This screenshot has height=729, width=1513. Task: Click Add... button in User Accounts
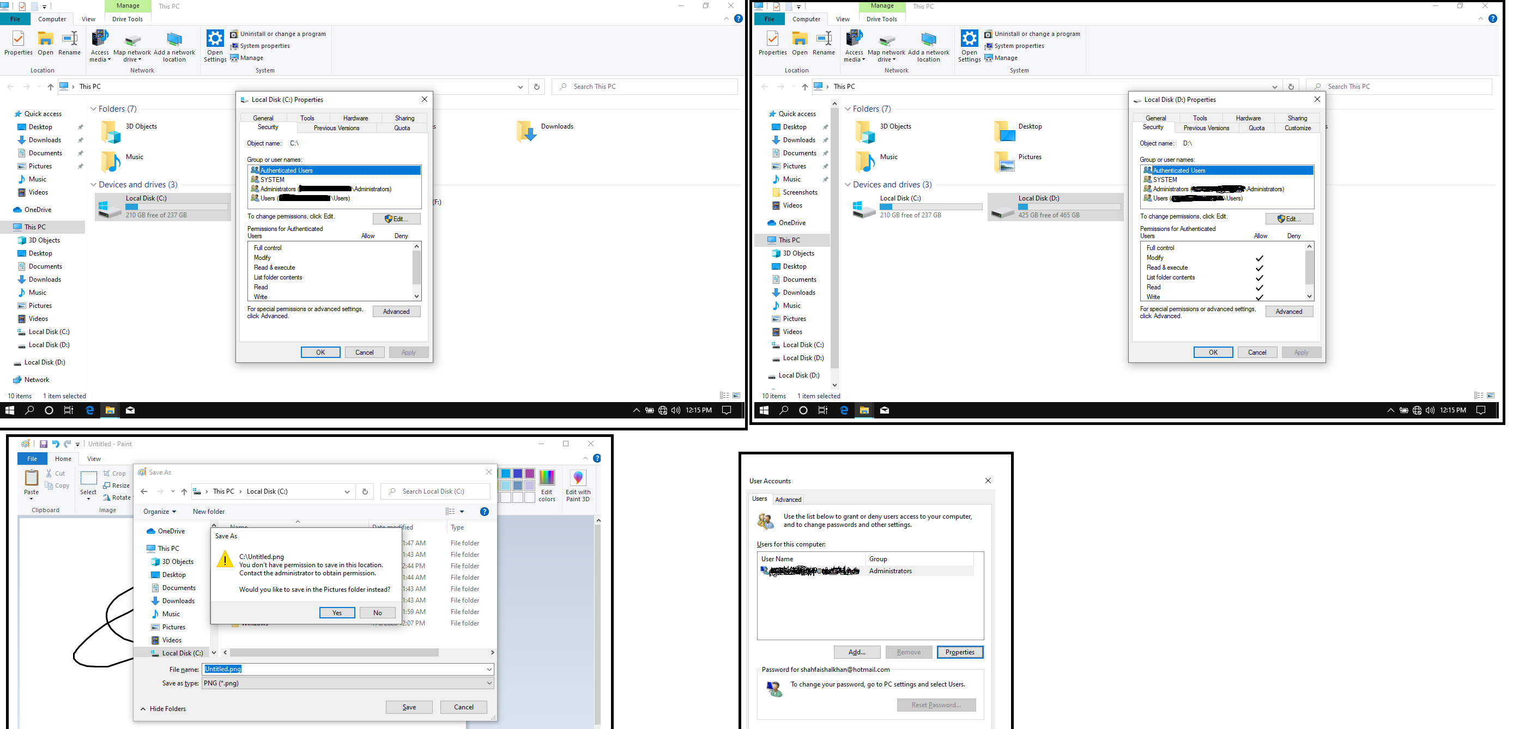click(x=856, y=652)
